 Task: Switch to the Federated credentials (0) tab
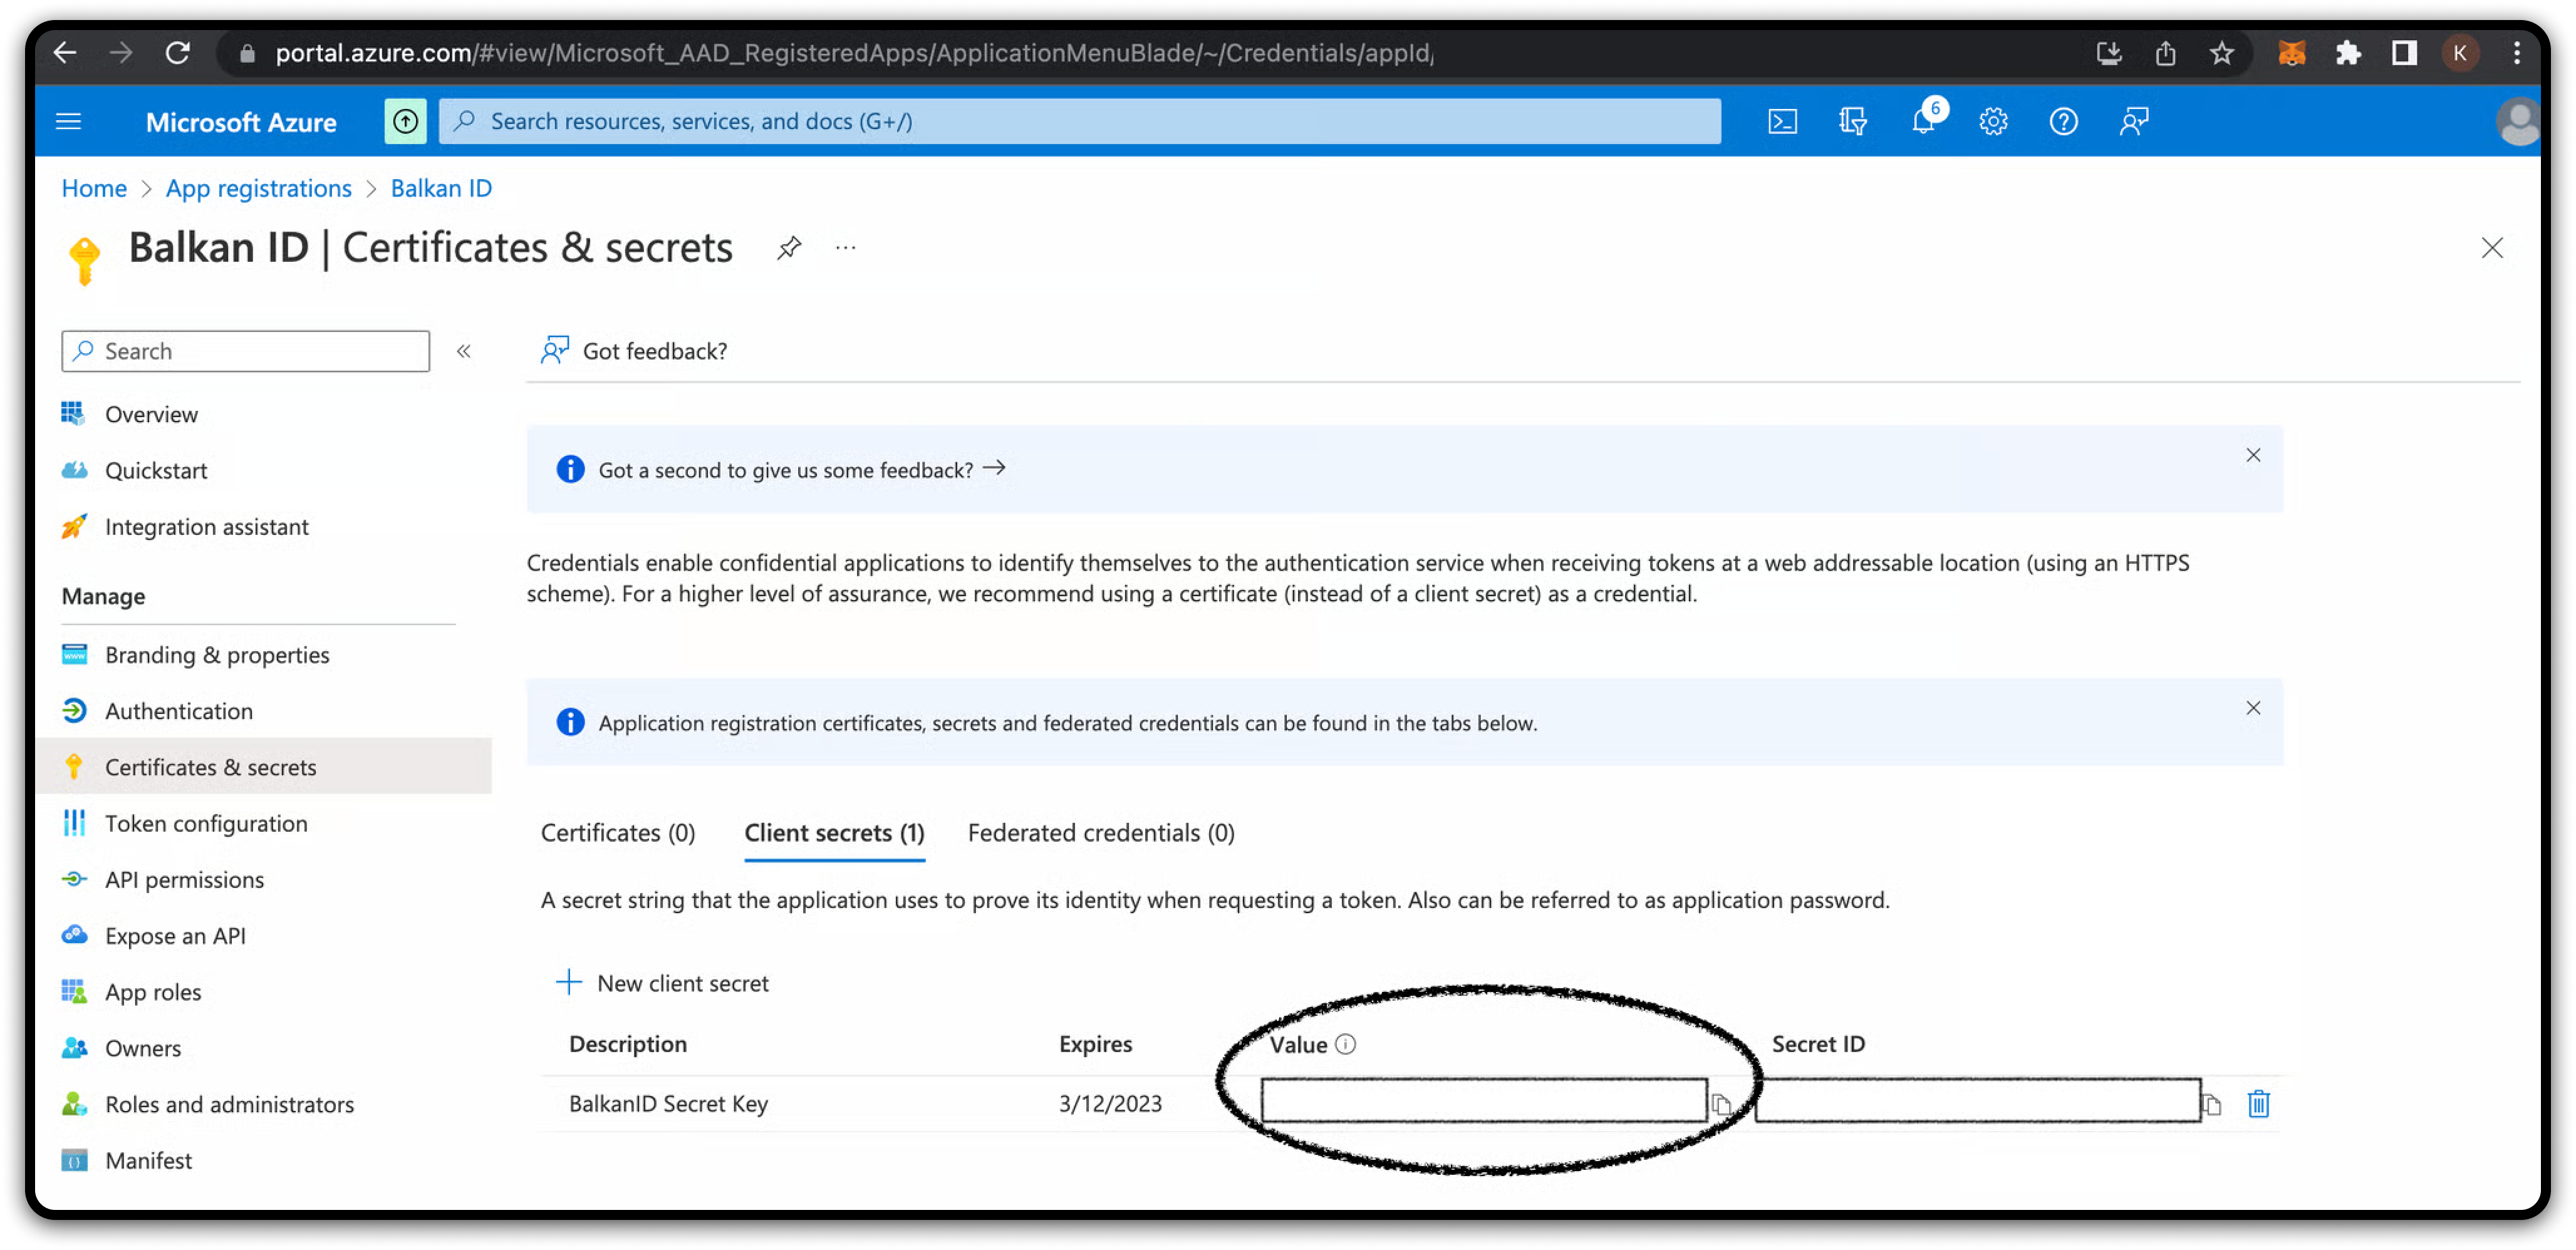[1101, 833]
